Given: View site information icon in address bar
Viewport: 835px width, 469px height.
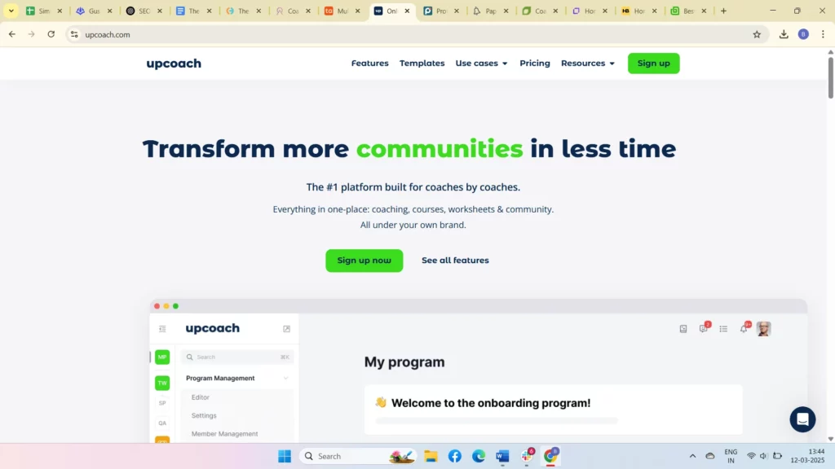Looking at the screenshot, I should coord(74,34).
